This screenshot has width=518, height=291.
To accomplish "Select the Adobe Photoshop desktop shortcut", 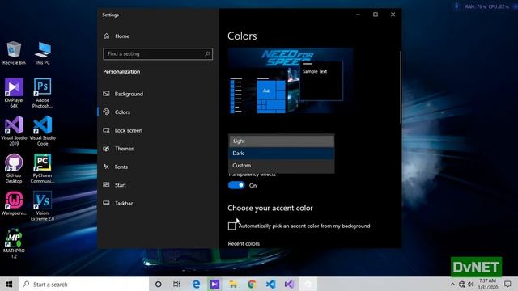I will [x=42, y=93].
